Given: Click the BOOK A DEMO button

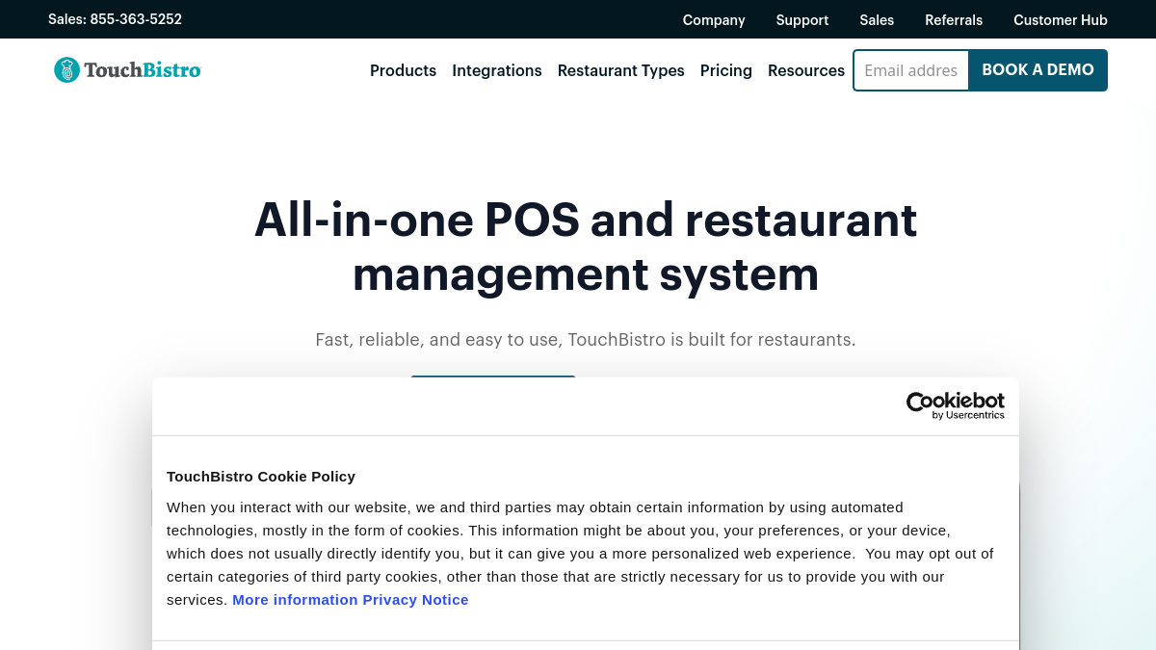Looking at the screenshot, I should click(1038, 70).
